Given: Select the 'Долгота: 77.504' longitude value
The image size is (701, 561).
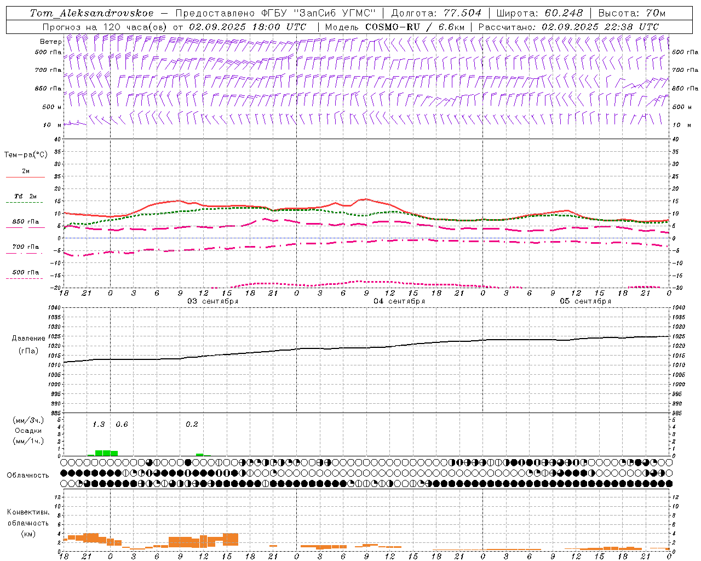Looking at the screenshot, I should click(436, 13).
